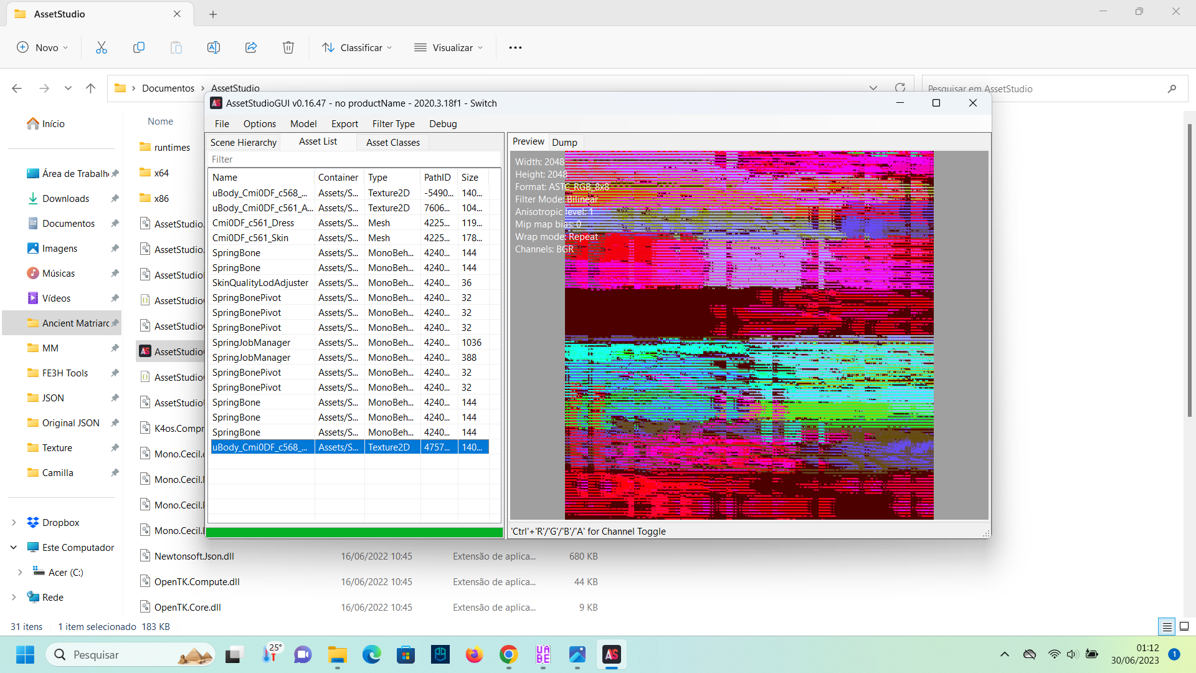Open Google Chrome from the taskbar

tap(509, 654)
